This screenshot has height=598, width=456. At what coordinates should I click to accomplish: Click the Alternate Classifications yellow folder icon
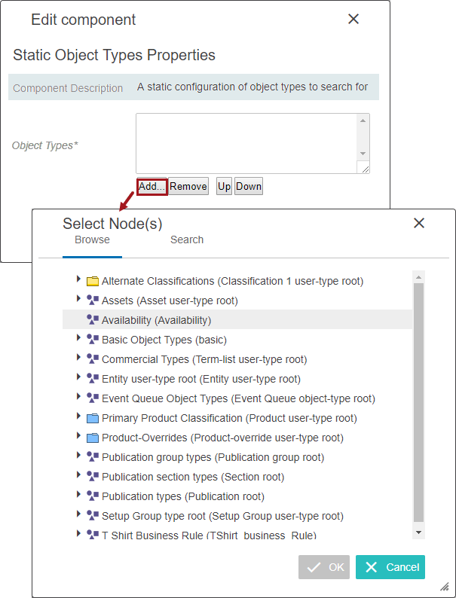click(x=93, y=281)
